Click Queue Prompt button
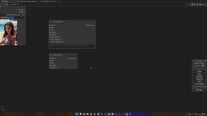The image size is (207, 116). (199, 63)
